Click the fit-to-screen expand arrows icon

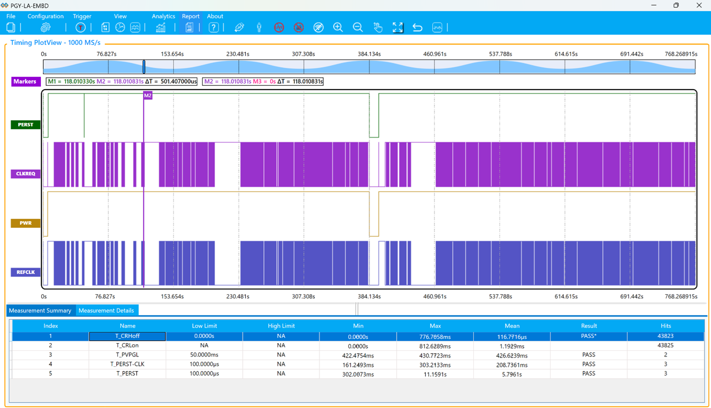(398, 27)
